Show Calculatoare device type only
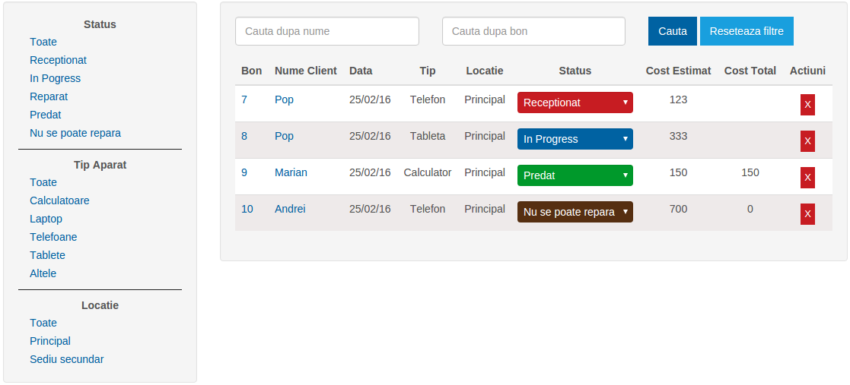 pos(59,200)
